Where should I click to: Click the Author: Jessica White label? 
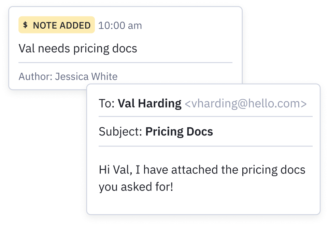(68, 76)
